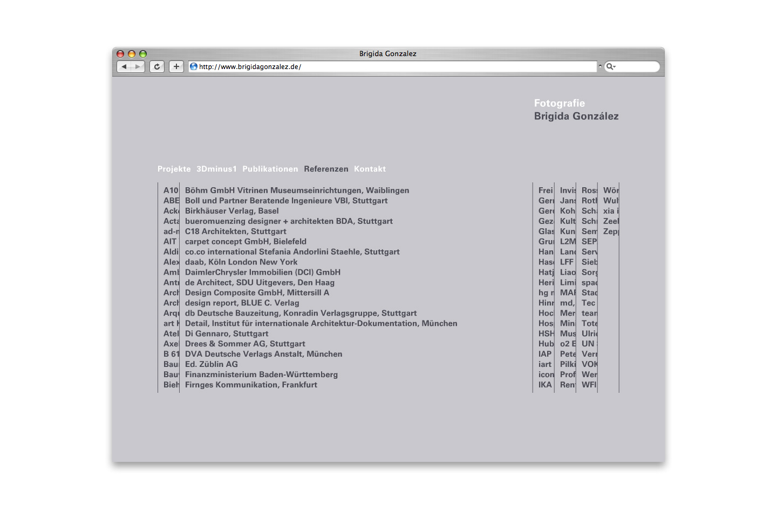Go back with the browser back arrow

coord(124,66)
